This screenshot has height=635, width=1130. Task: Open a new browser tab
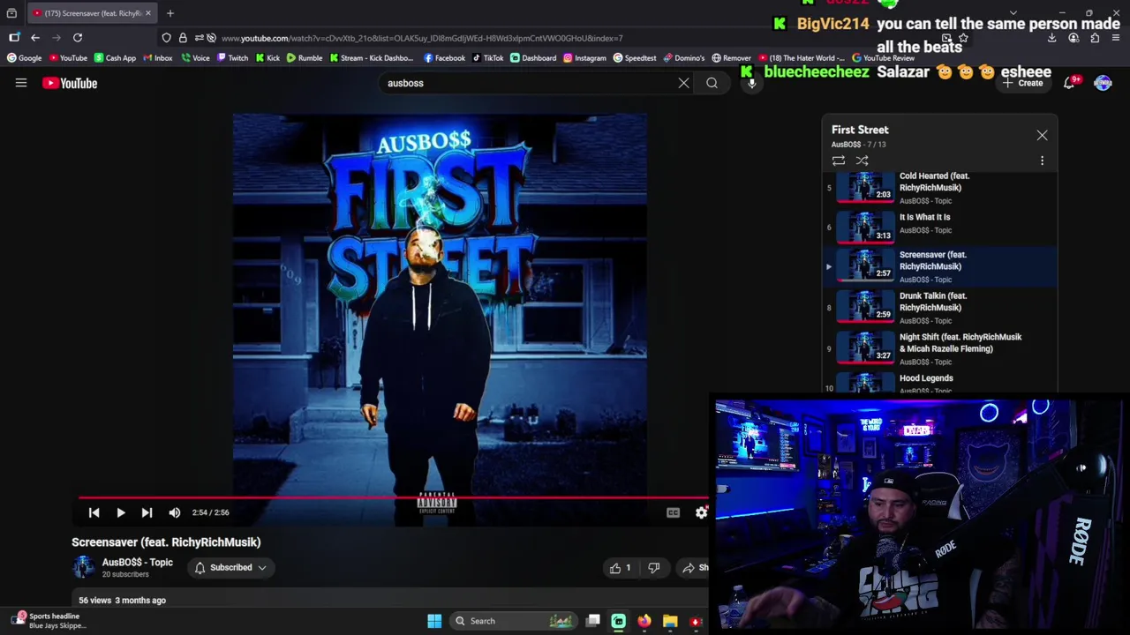point(170,13)
